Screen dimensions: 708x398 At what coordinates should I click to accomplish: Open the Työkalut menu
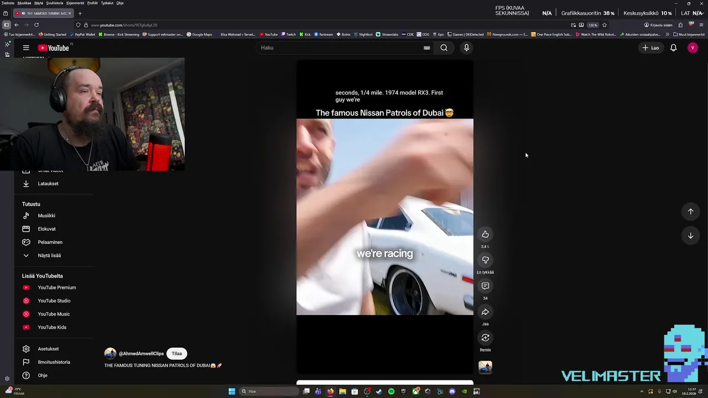click(107, 3)
